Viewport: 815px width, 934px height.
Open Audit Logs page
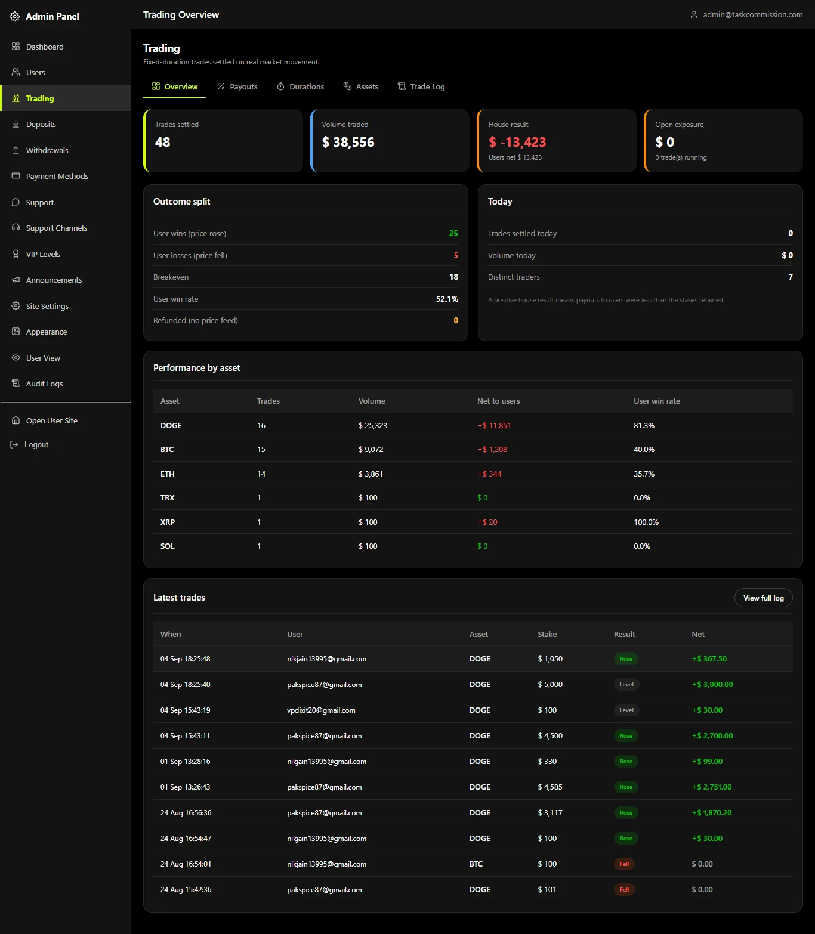point(66,384)
